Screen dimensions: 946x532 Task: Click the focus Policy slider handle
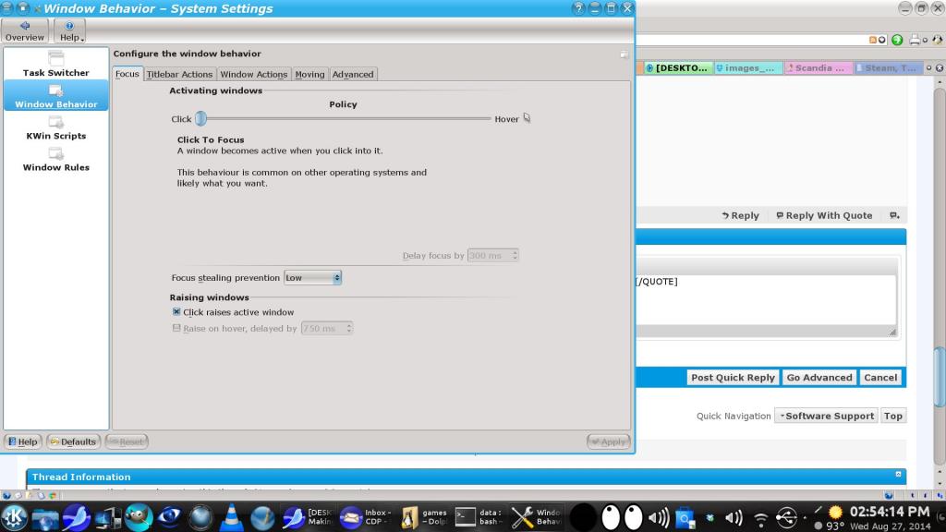point(200,118)
